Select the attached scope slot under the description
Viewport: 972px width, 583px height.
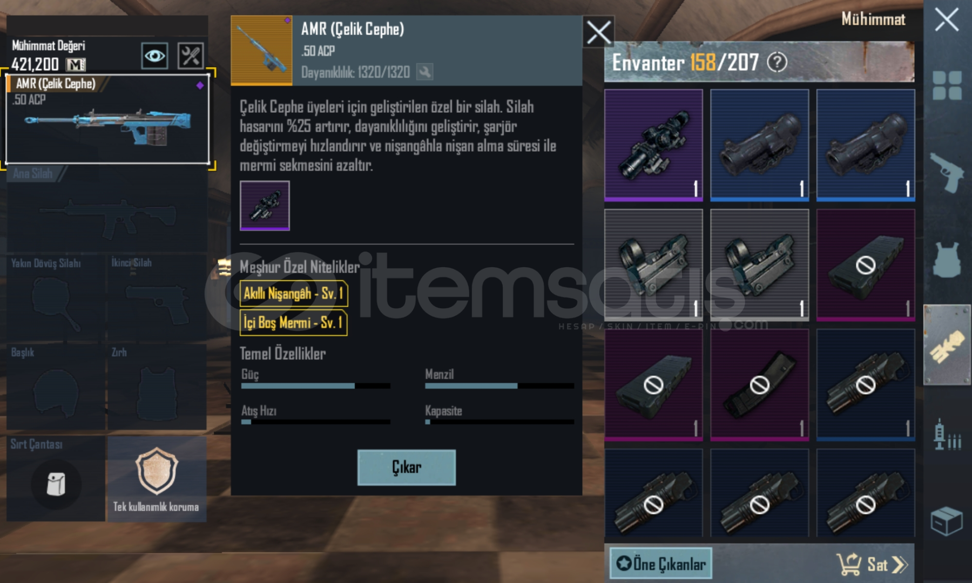tap(265, 206)
